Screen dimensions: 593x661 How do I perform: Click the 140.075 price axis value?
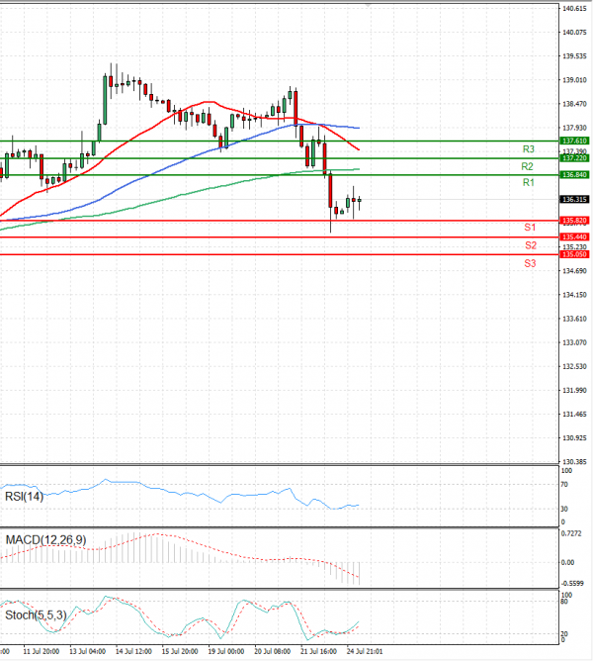tap(574, 32)
